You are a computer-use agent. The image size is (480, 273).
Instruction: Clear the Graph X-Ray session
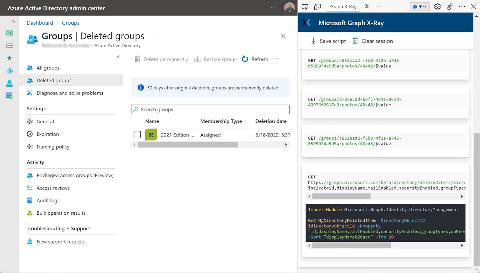pyautogui.click(x=372, y=41)
